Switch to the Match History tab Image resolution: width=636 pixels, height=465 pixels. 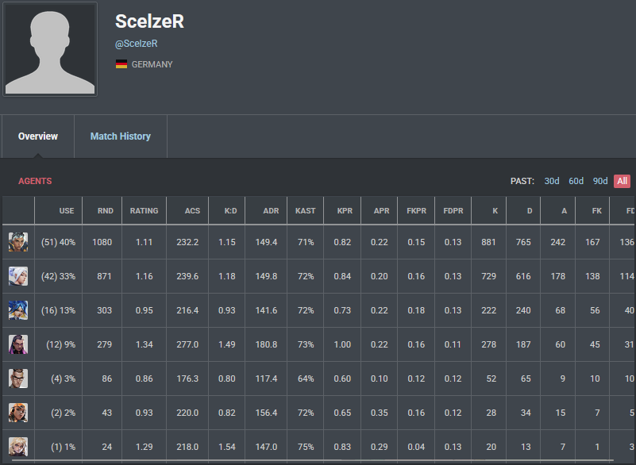coord(121,136)
